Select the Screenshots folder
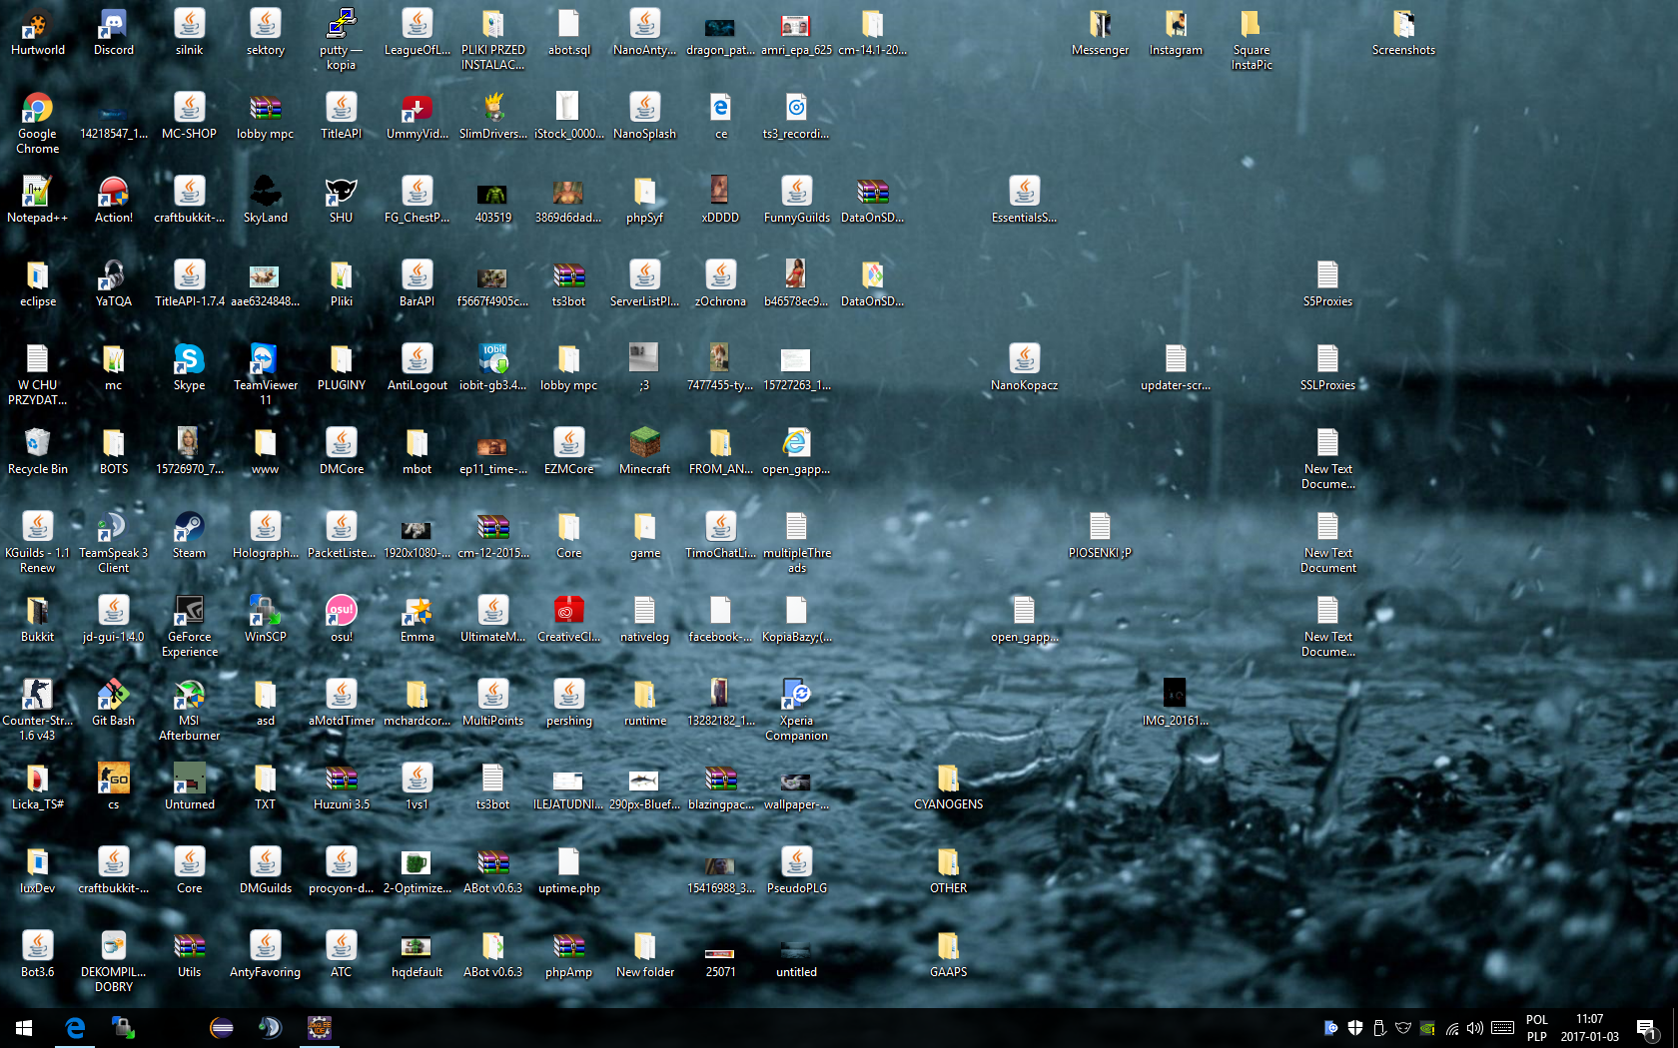 1403,25
